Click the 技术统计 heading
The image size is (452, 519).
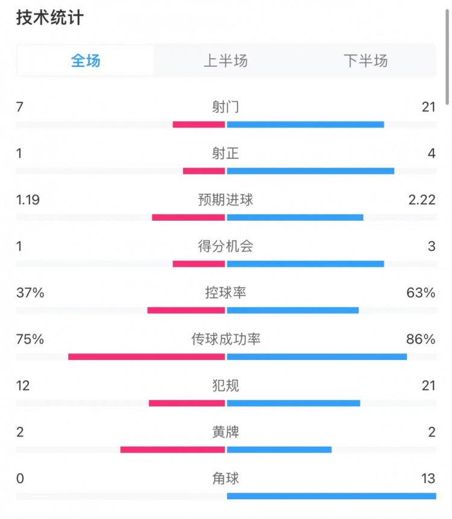(x=50, y=18)
